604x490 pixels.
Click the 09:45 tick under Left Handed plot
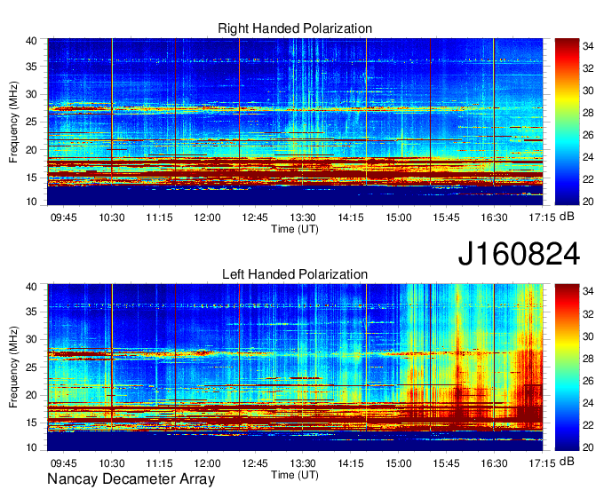[x=64, y=463]
